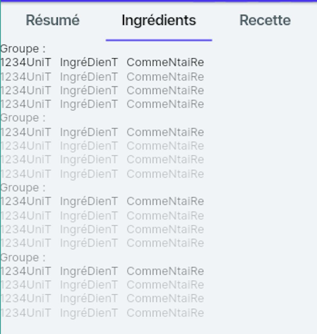Select the third Groupe heading

23,188
